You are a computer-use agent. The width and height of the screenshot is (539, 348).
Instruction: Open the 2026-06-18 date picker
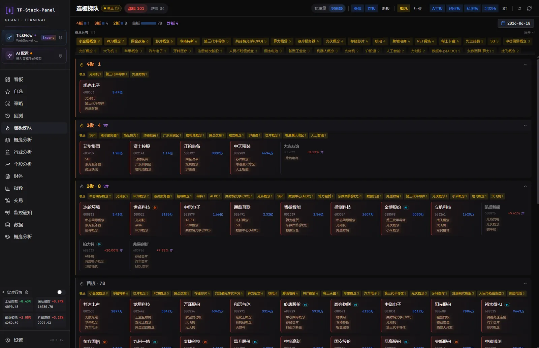515,23
